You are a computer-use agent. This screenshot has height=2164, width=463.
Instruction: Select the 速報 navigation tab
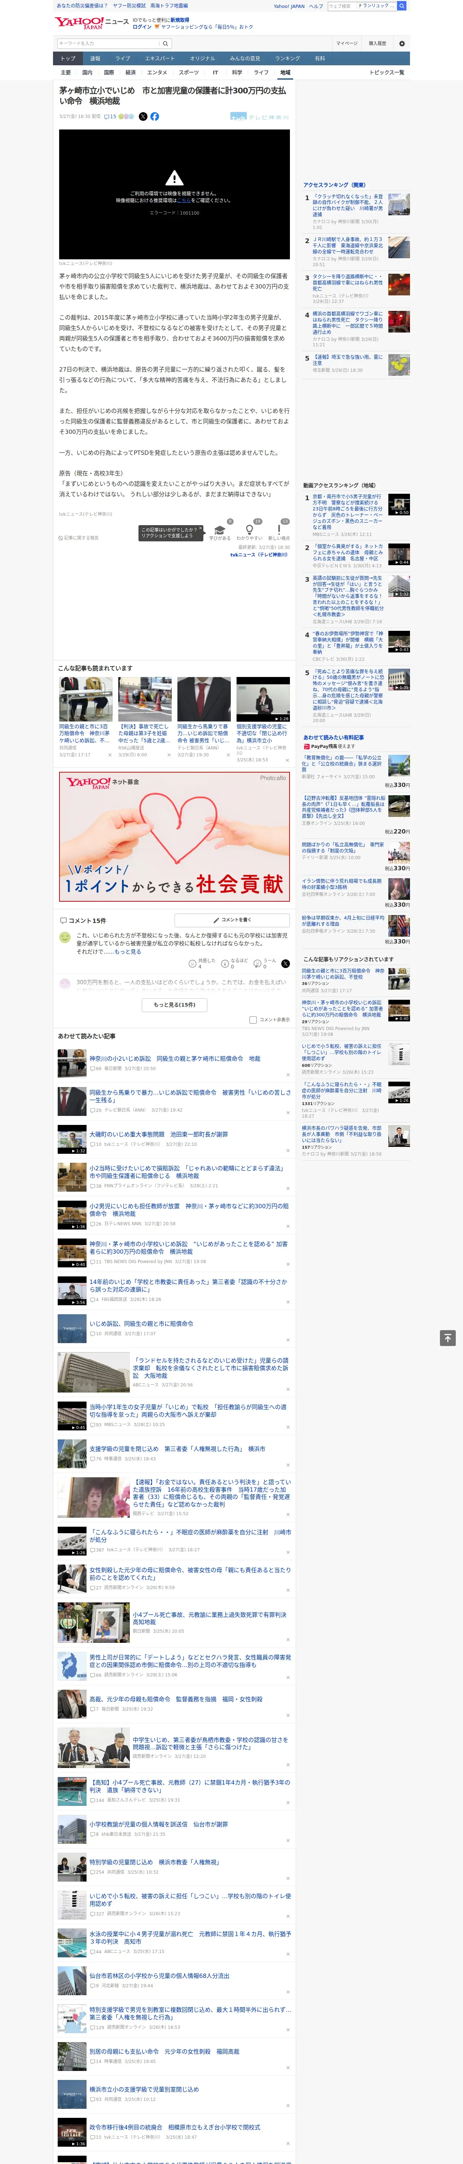[95, 59]
